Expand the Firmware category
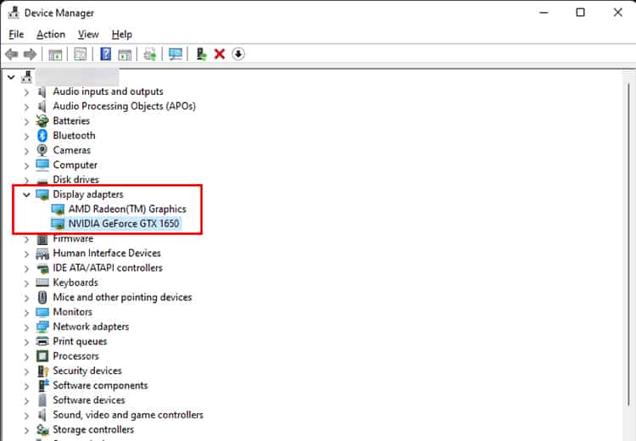 26,239
